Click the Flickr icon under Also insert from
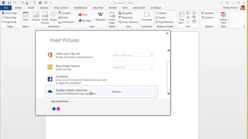This screenshot has width=248, height=139. (56, 109)
